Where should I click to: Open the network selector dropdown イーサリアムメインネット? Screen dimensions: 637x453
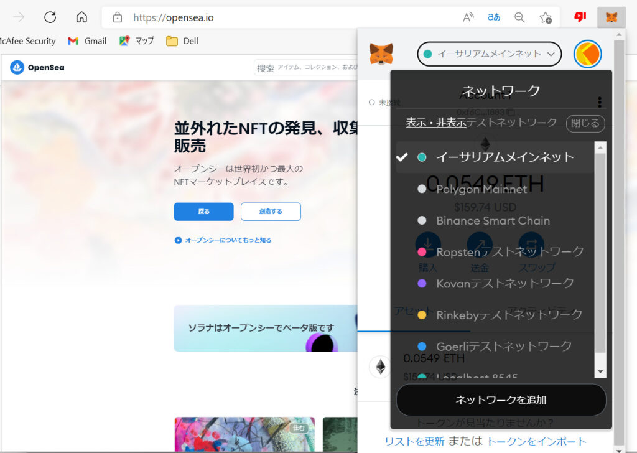489,54
